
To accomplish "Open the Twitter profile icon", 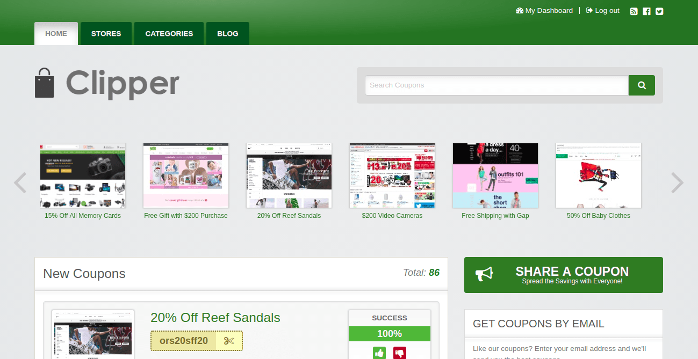I will pyautogui.click(x=659, y=11).
